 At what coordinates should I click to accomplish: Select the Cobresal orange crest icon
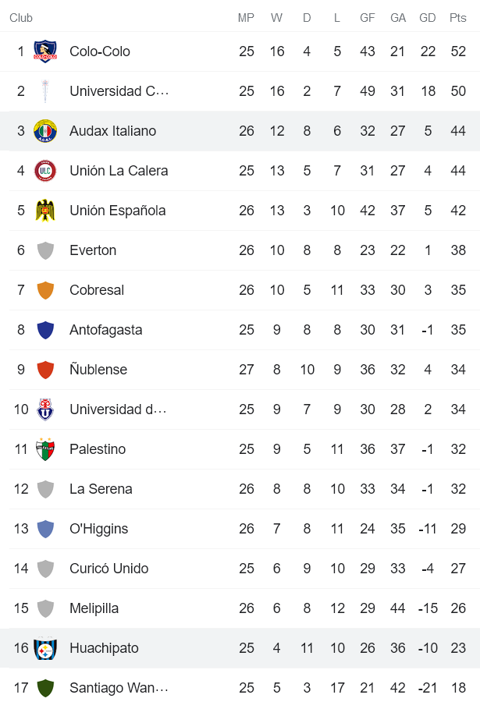pyautogui.click(x=44, y=289)
